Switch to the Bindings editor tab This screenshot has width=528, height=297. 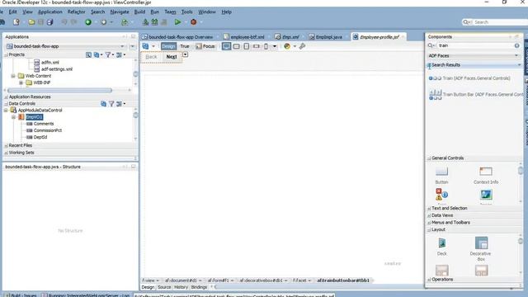(x=199, y=287)
